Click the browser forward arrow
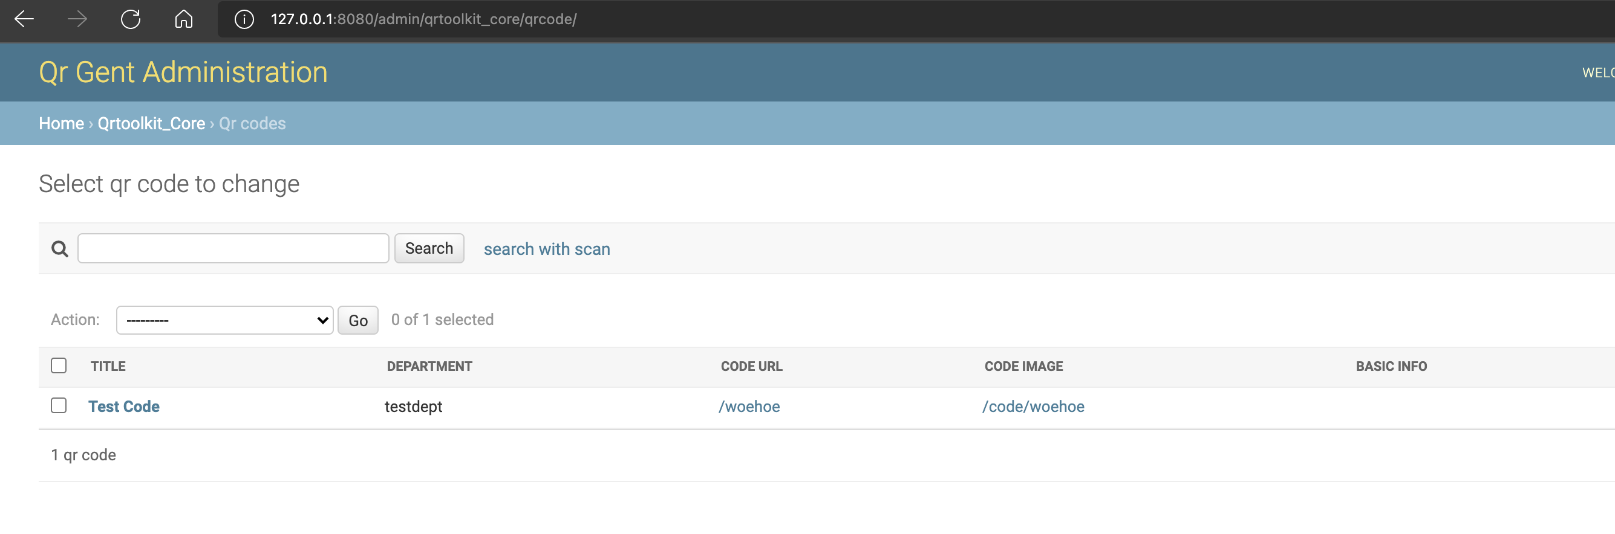Image resolution: width=1615 pixels, height=534 pixels. tap(77, 19)
